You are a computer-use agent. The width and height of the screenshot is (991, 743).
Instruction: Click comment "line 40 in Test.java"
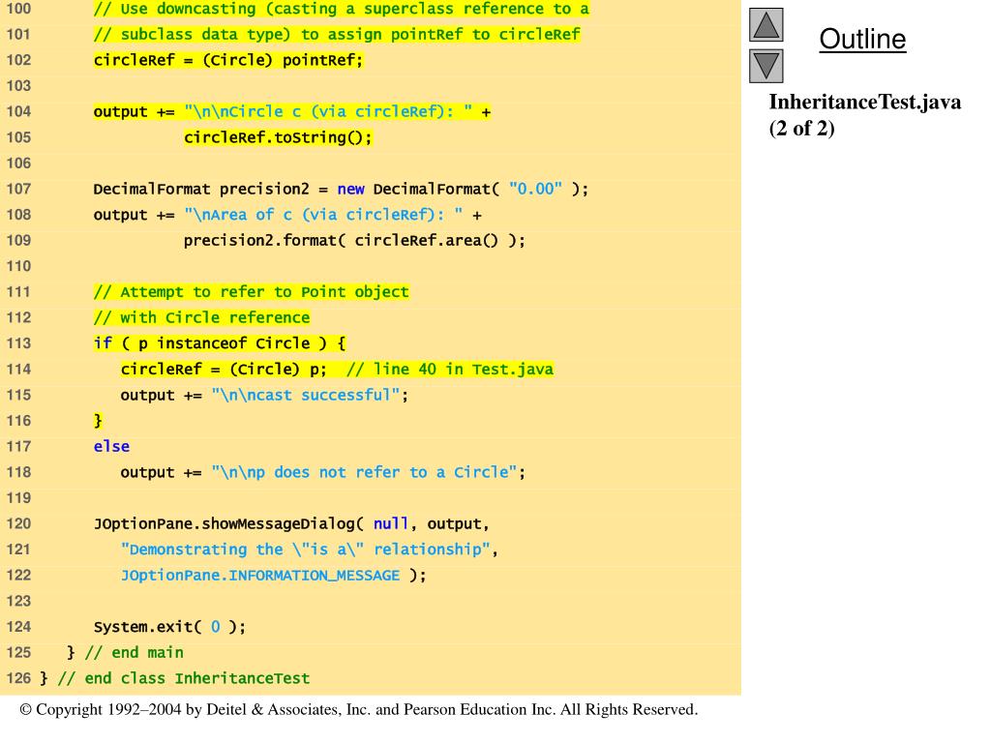point(449,369)
